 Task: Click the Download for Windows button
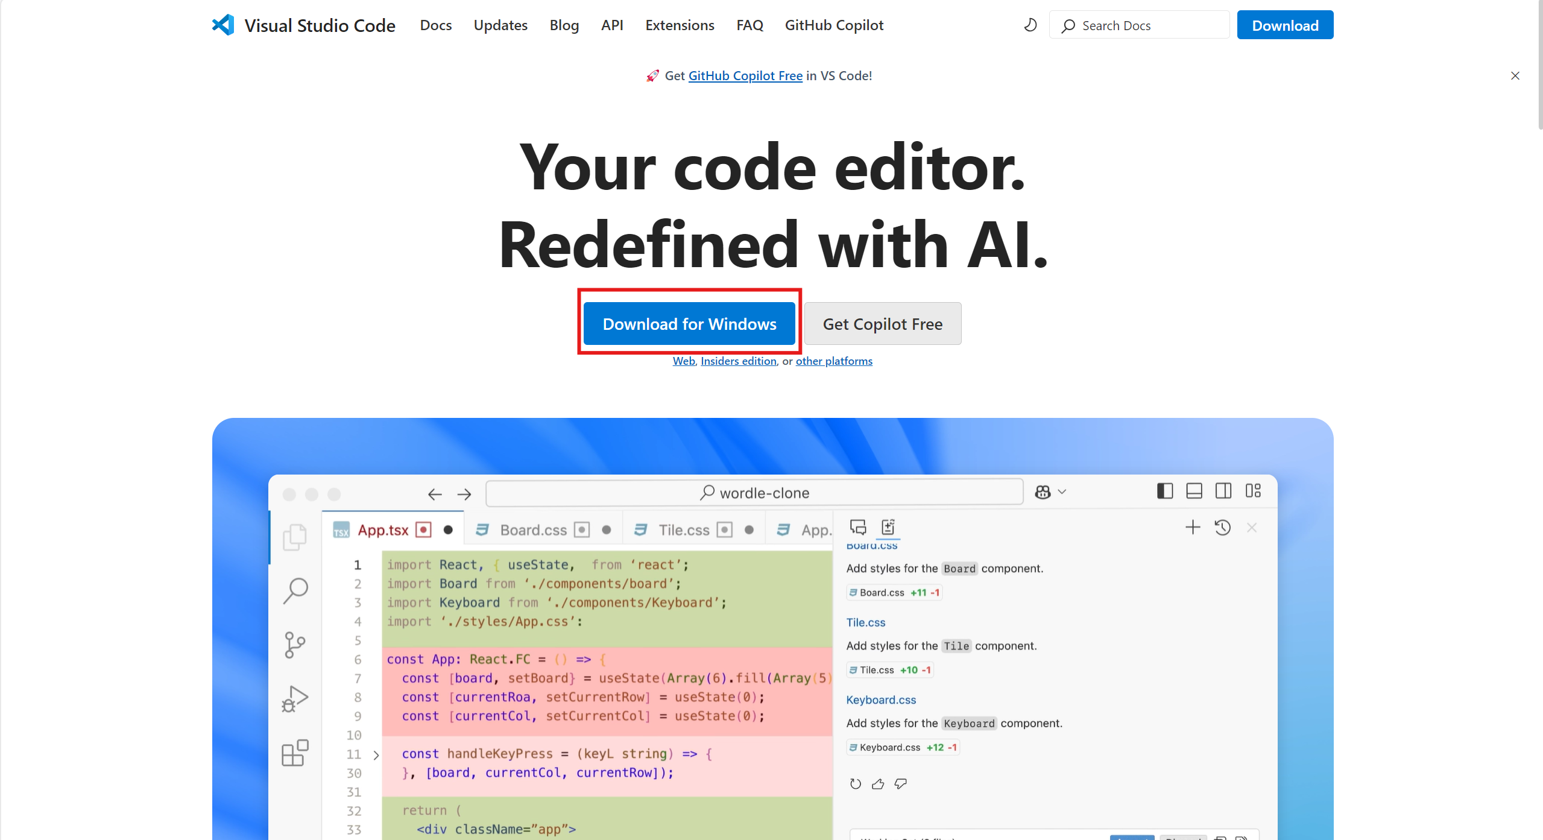point(689,324)
